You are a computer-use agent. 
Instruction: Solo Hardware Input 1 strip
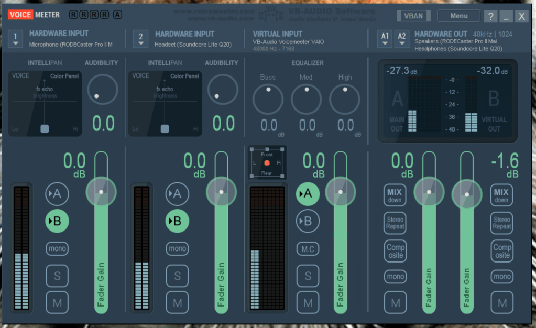click(57, 276)
